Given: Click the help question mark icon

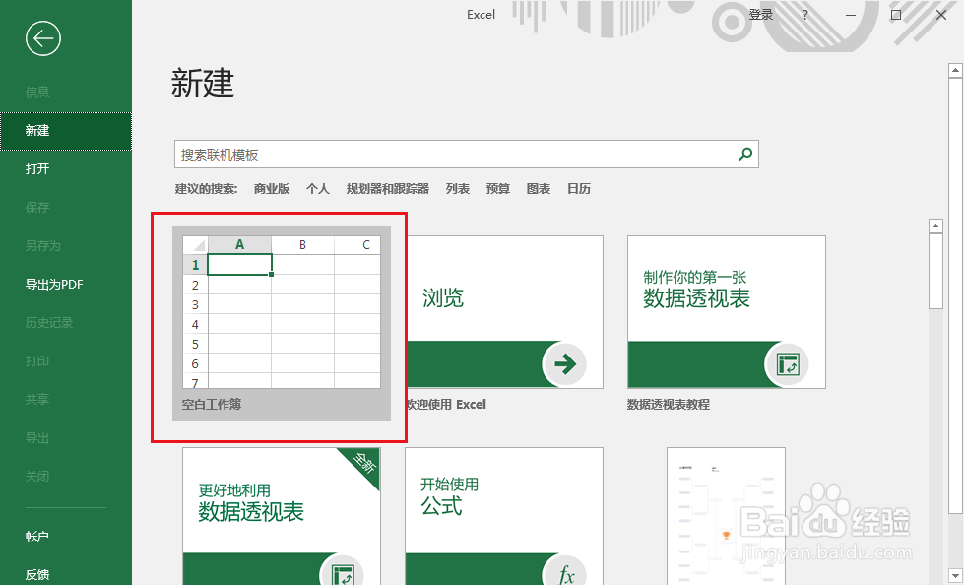Looking at the screenshot, I should click(x=804, y=16).
